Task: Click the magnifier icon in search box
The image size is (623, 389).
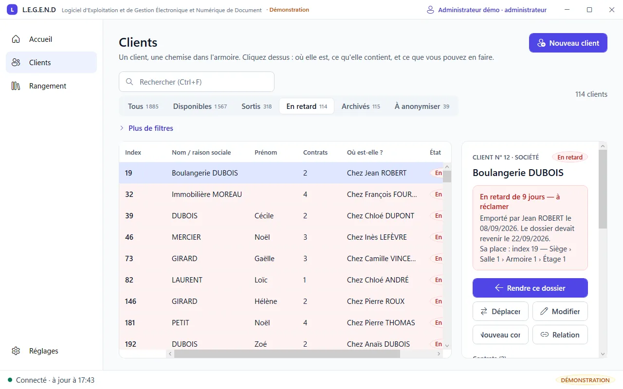Action: (x=129, y=82)
